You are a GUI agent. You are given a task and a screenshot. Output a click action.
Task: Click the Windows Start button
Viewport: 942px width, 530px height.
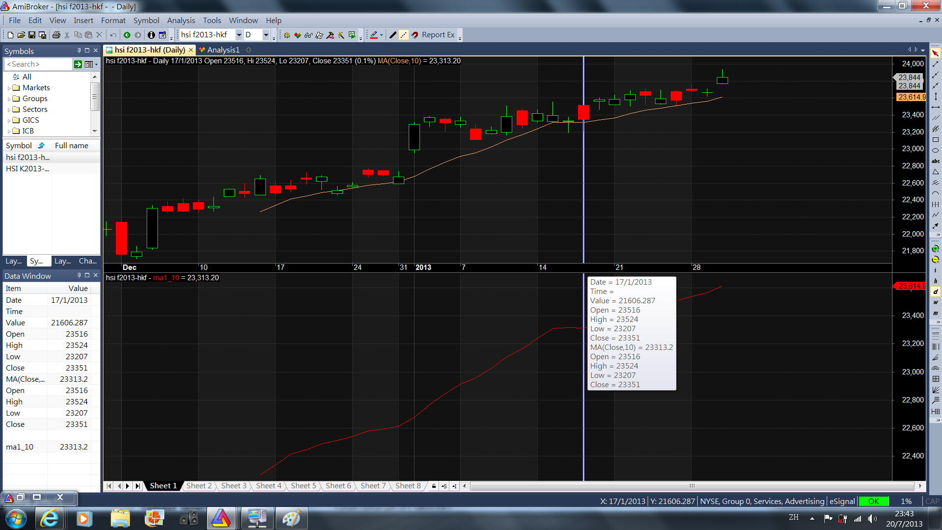click(16, 518)
